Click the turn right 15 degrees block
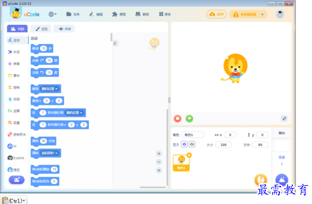Viewport: 312px width, 204px height. tap(44, 61)
